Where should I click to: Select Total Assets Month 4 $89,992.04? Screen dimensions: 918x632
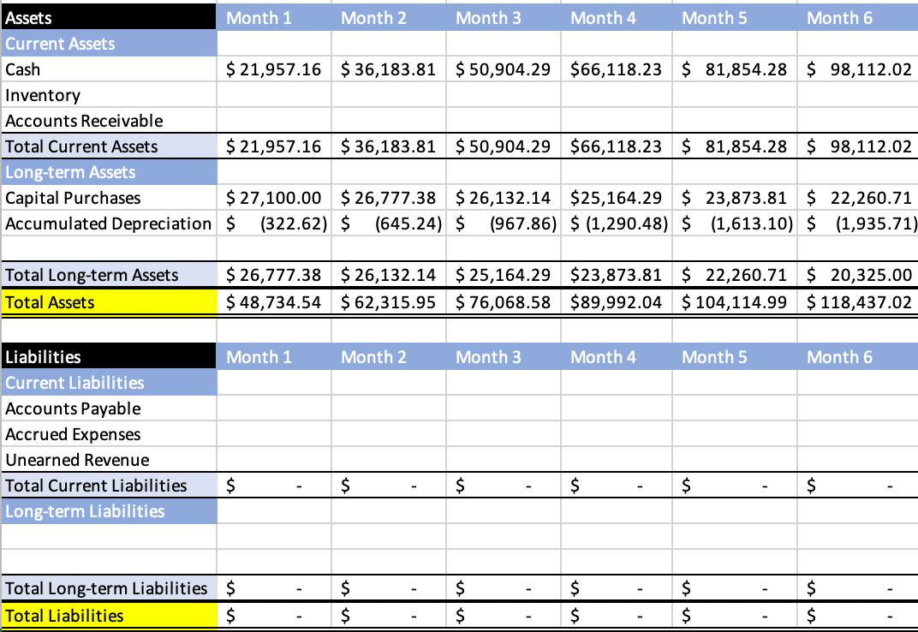tap(617, 302)
